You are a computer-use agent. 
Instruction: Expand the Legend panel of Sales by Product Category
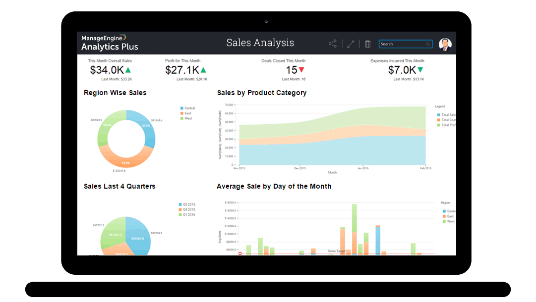tap(440, 106)
